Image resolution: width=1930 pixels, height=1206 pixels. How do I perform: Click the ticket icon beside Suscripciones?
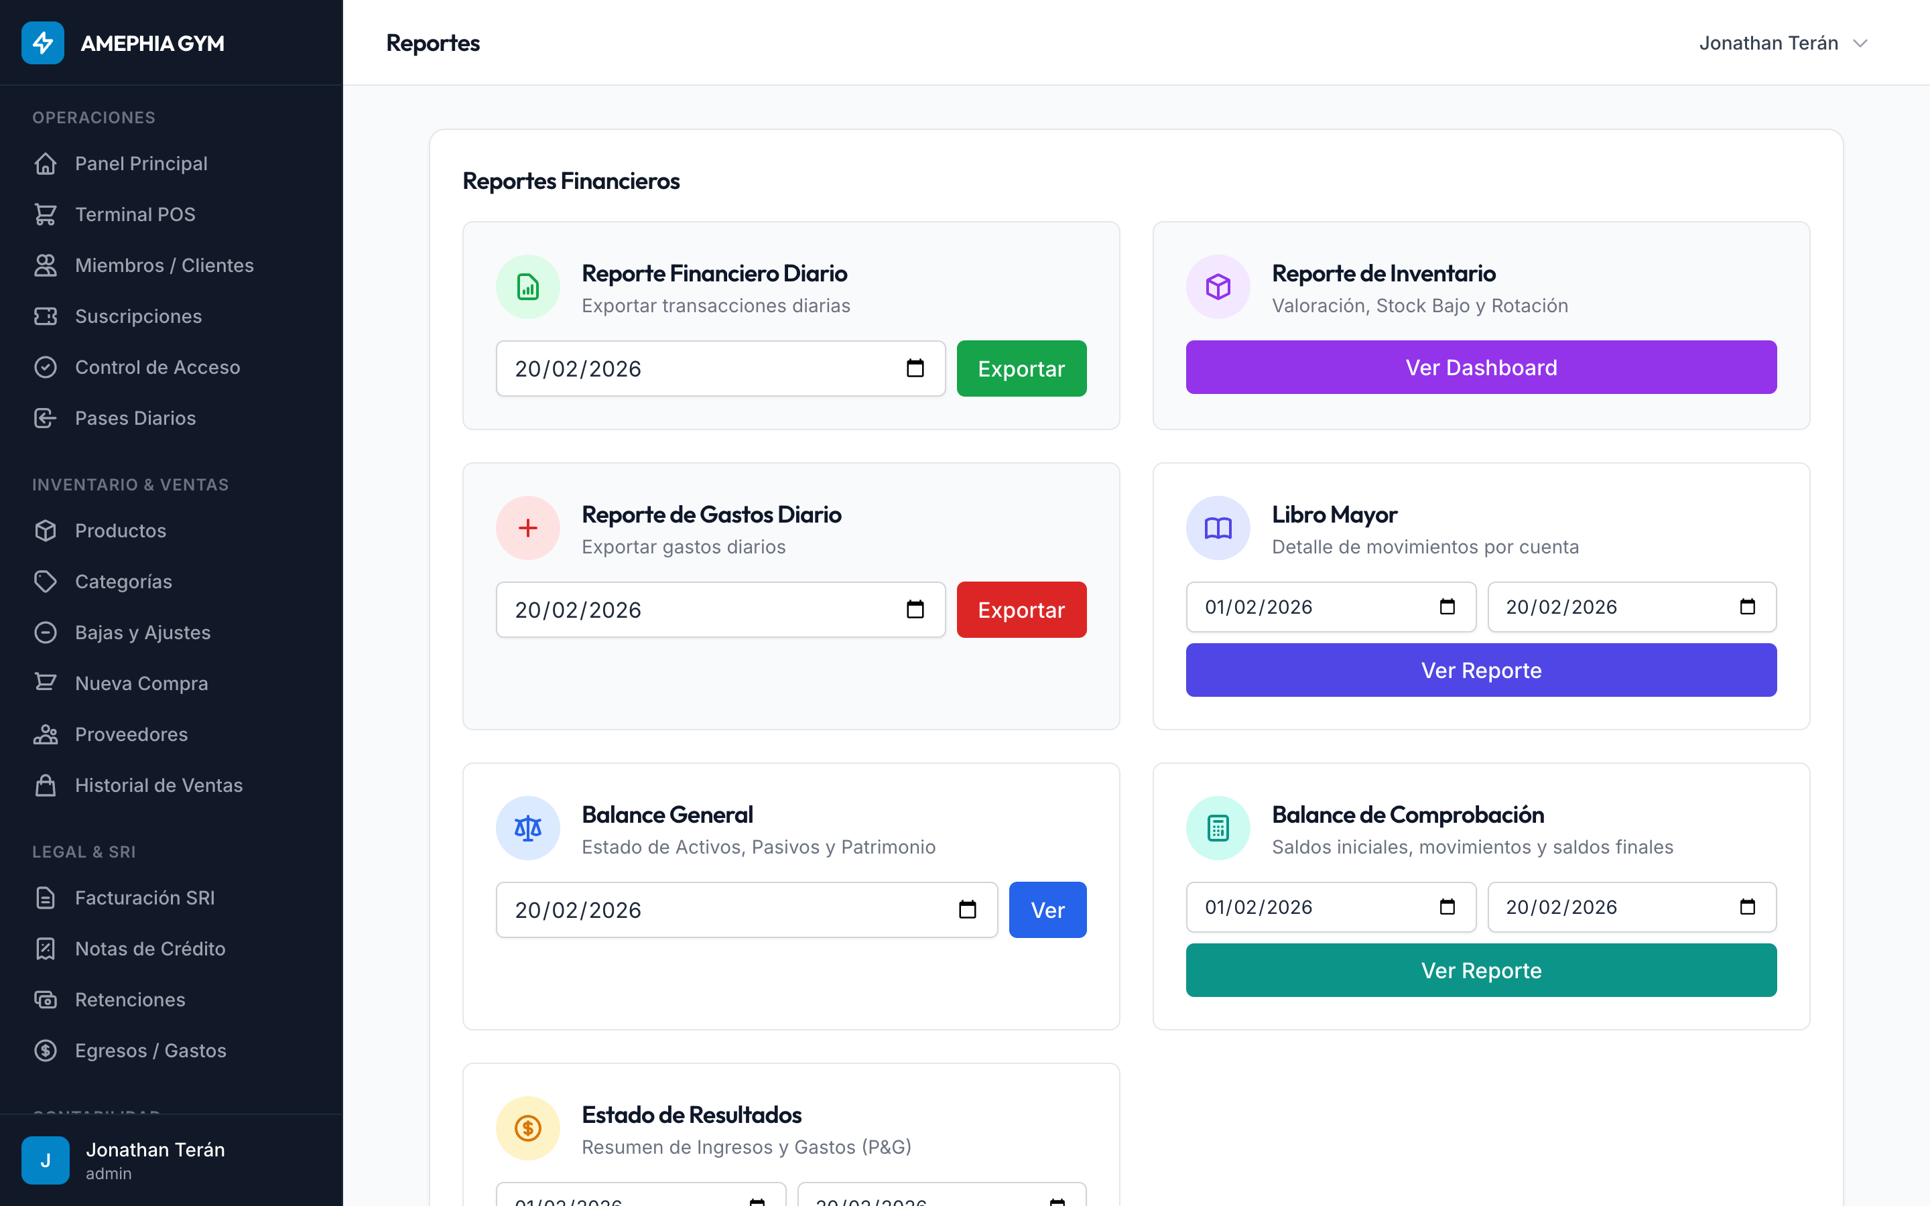tap(46, 317)
